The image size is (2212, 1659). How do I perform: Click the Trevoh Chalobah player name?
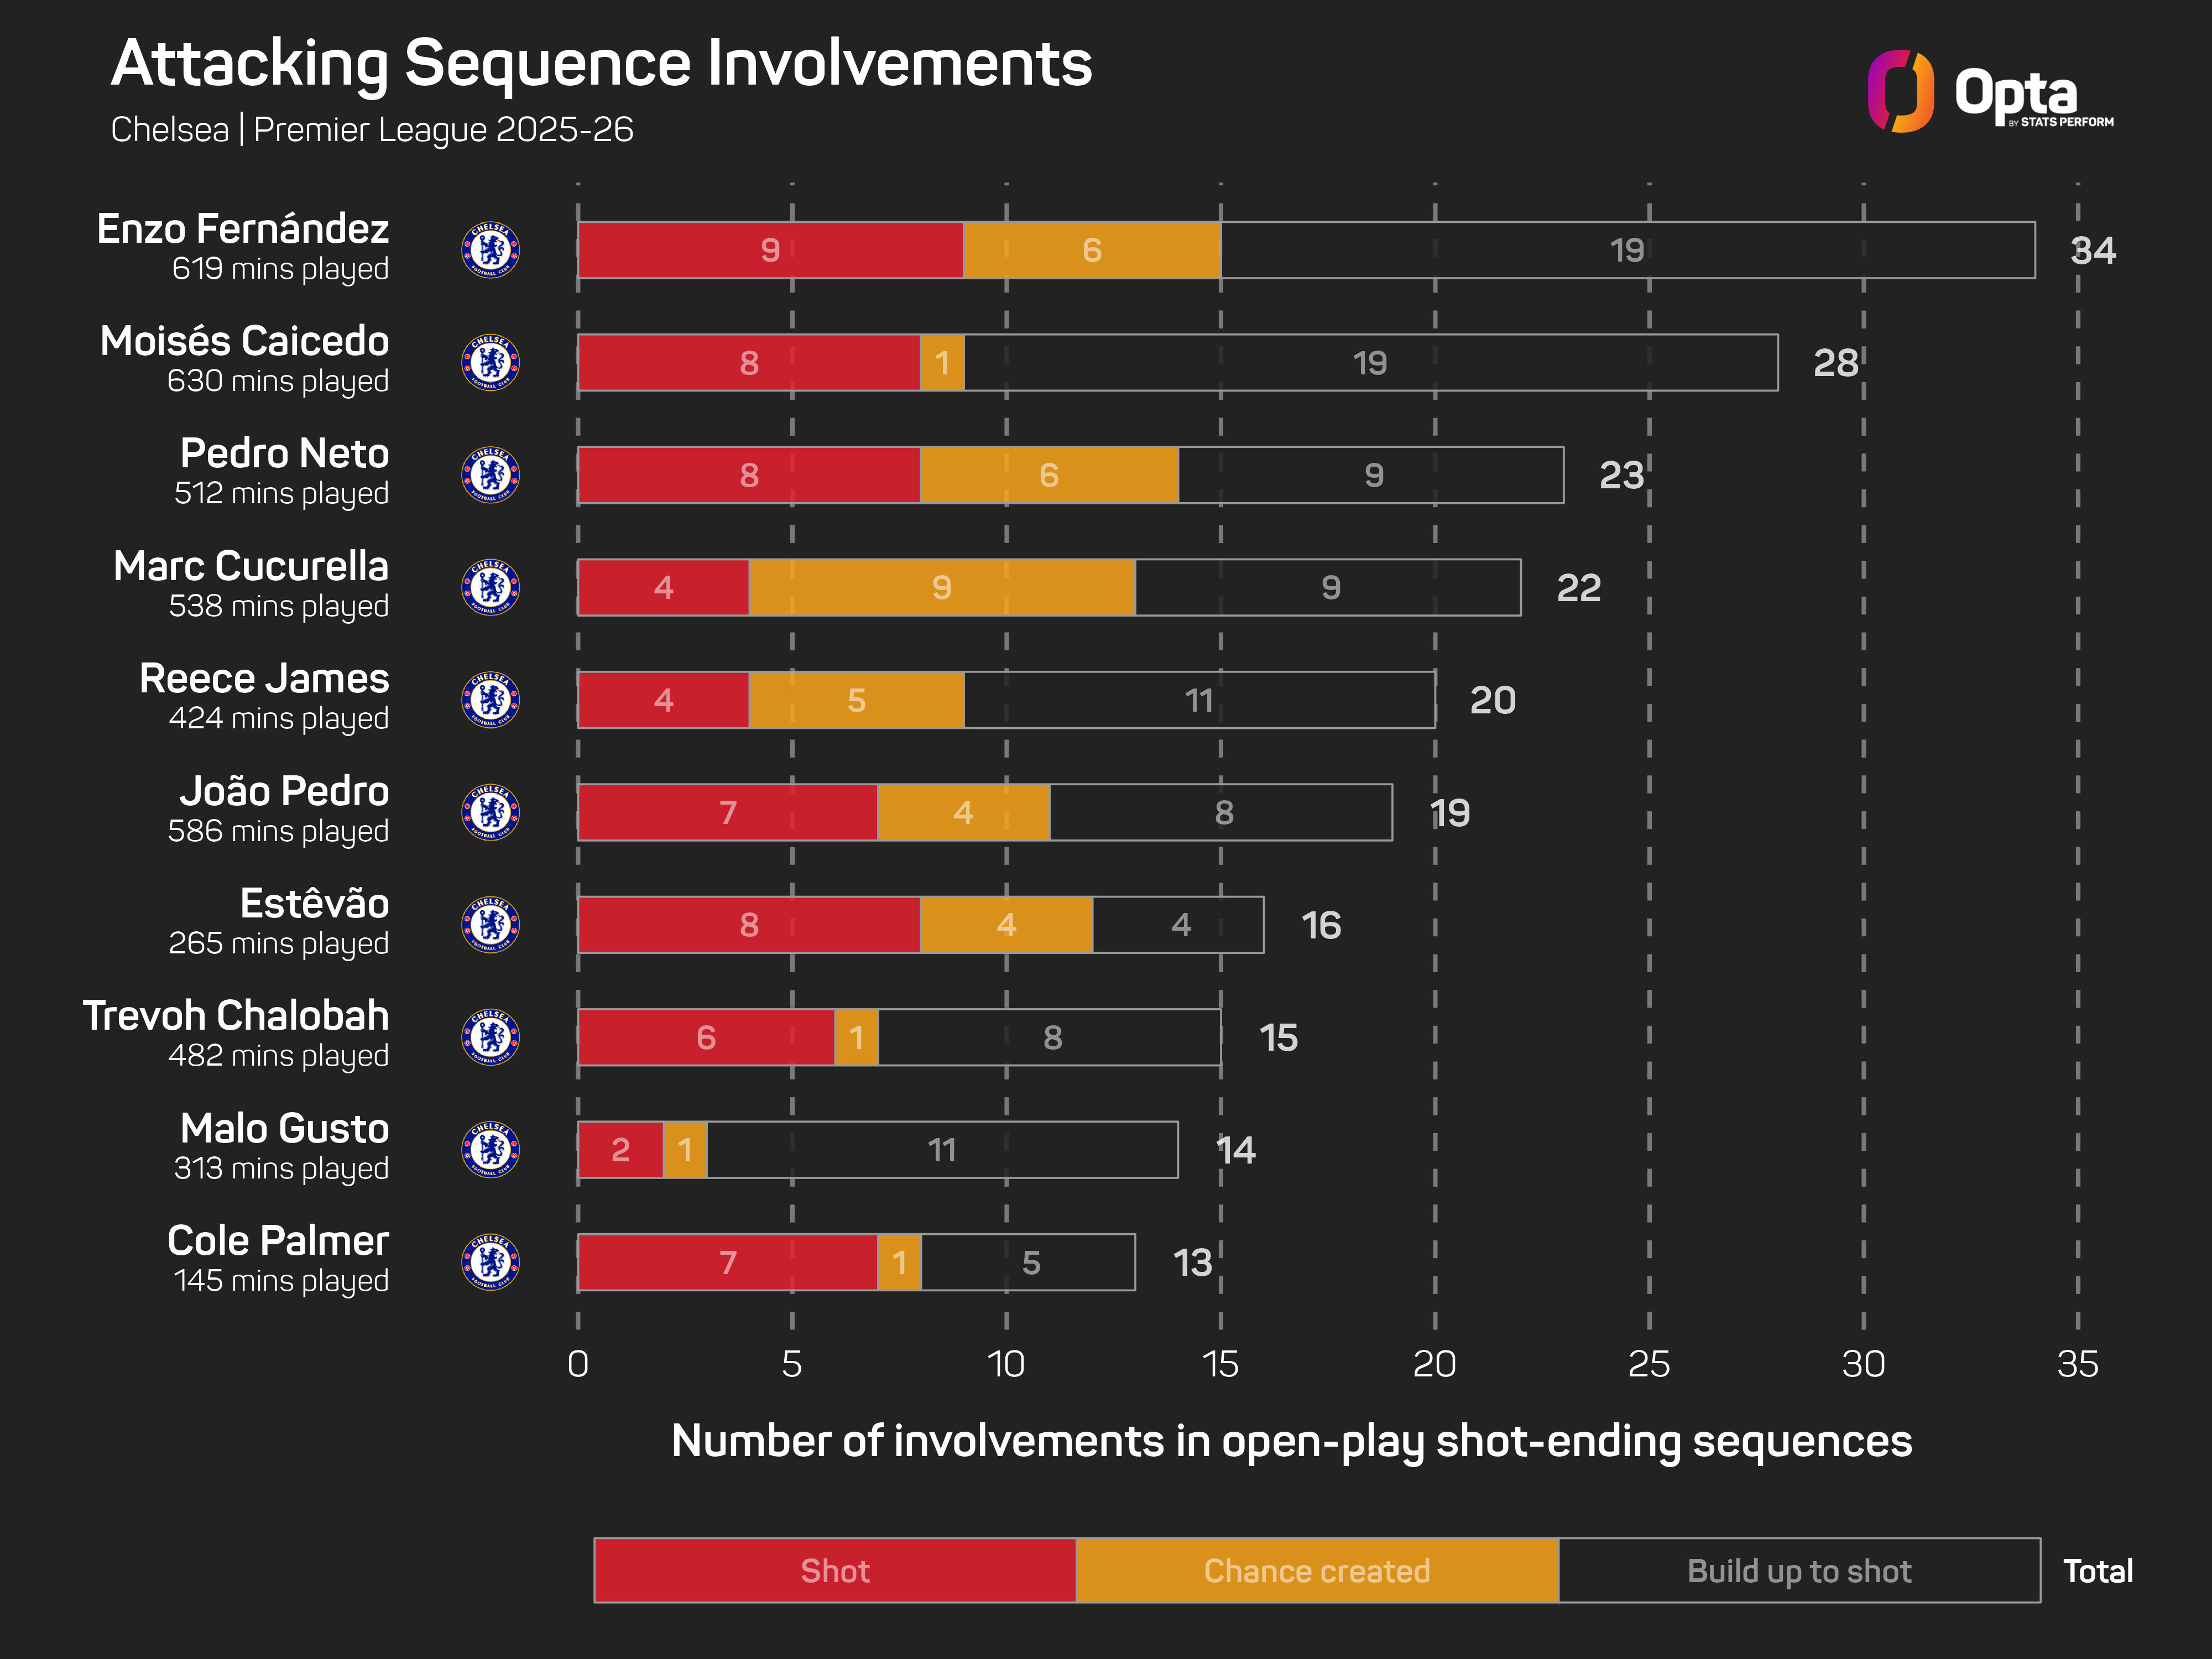click(x=236, y=1016)
